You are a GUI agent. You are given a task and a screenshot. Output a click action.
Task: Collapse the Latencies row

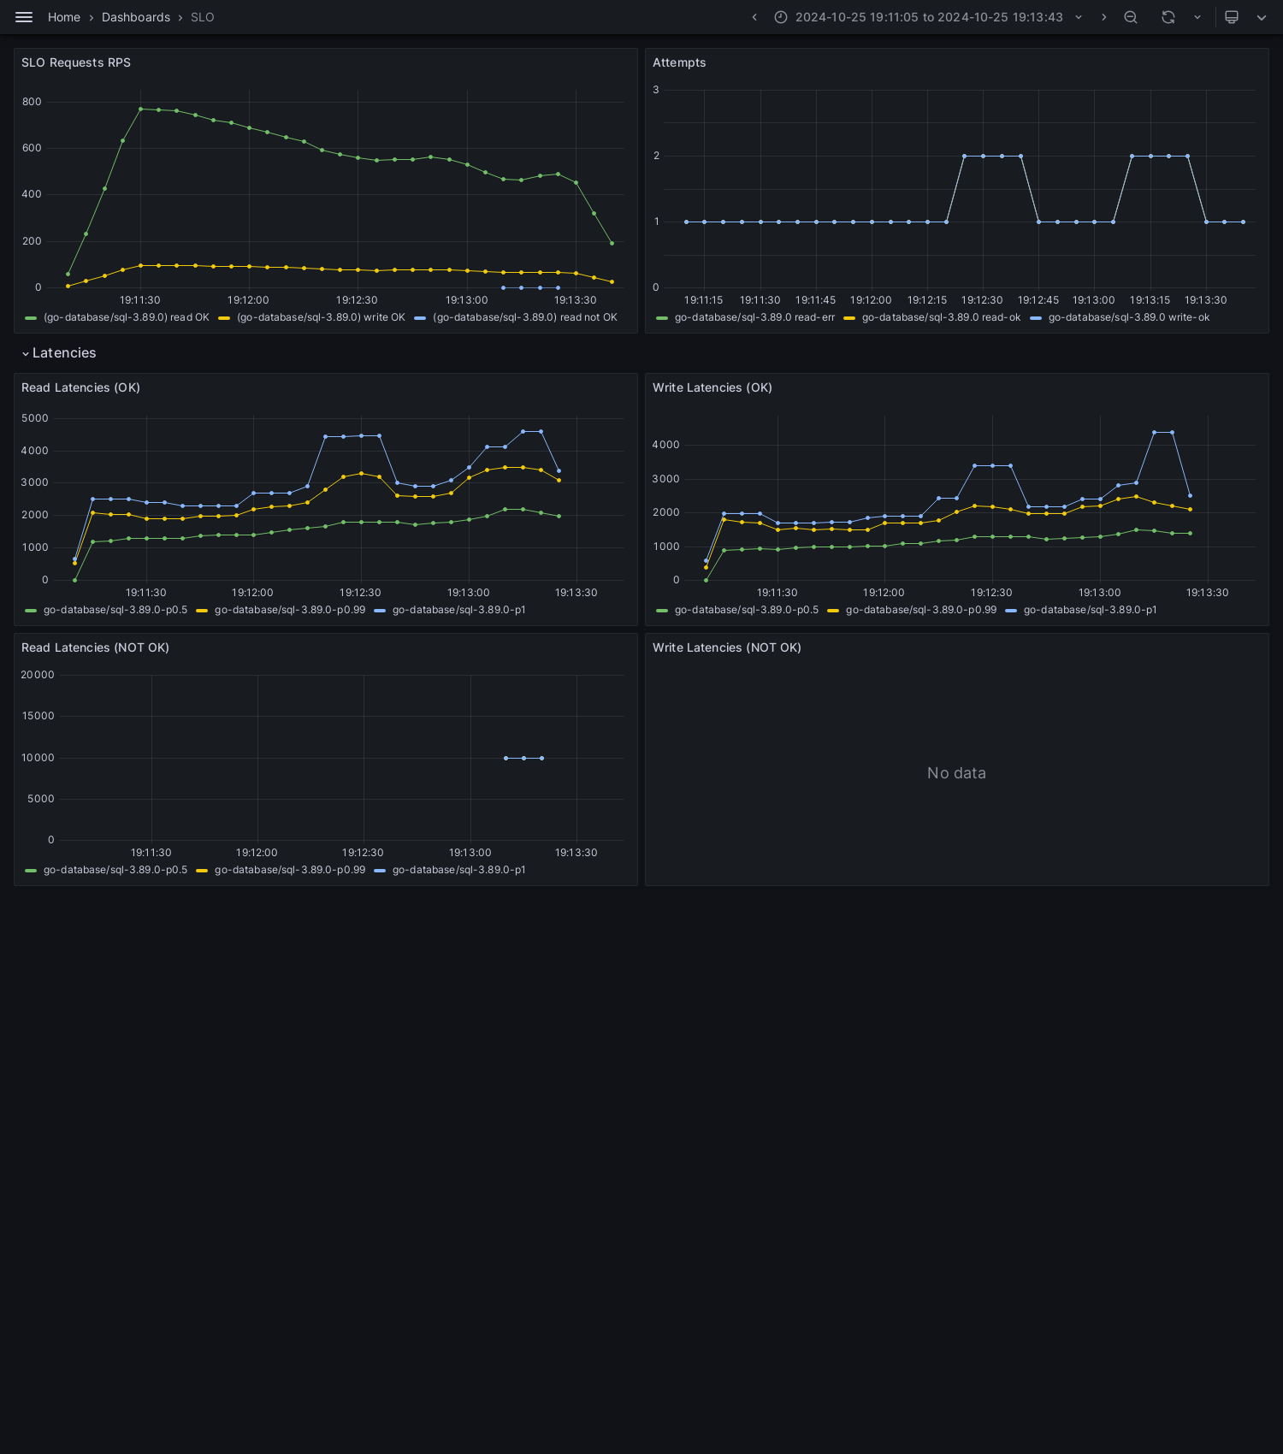point(59,353)
